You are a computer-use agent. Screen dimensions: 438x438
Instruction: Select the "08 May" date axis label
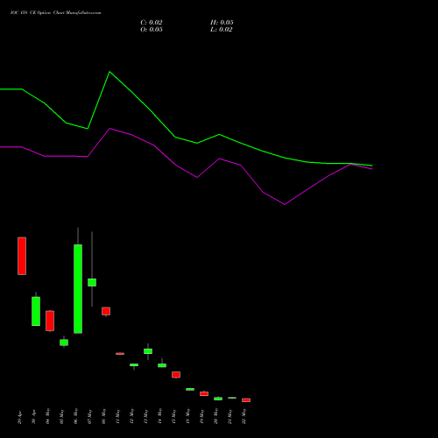point(104,416)
